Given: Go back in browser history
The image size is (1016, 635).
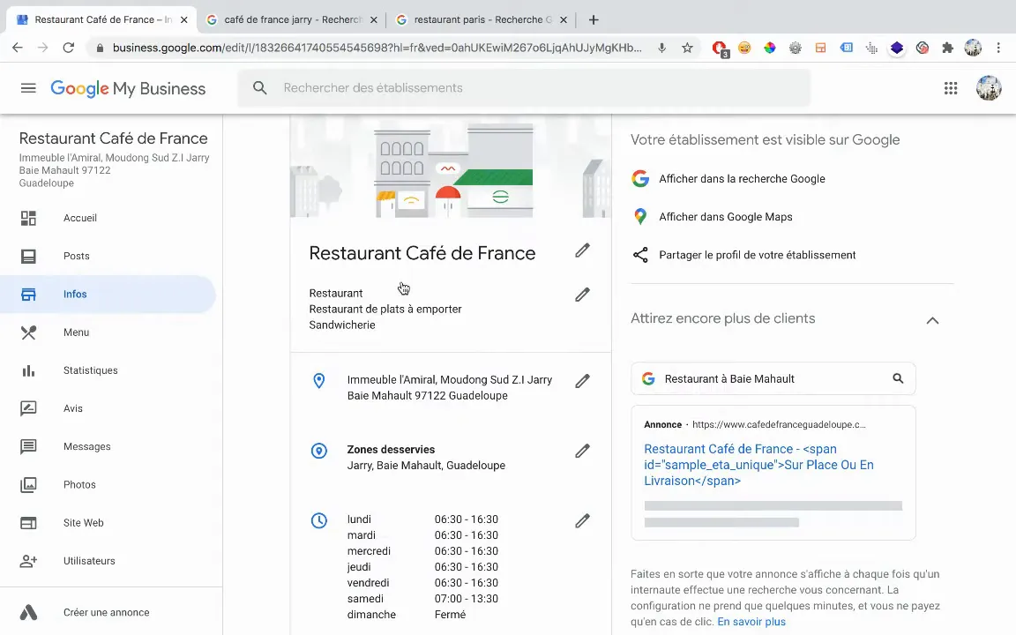Looking at the screenshot, I should (x=18, y=48).
